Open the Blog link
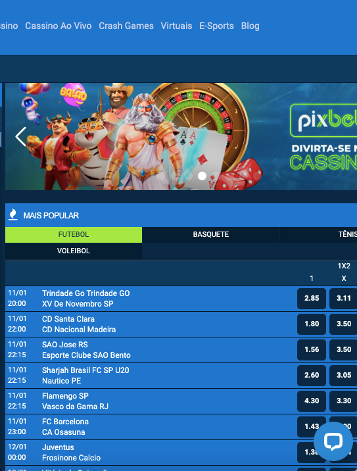Image resolution: width=357 pixels, height=471 pixels. pyautogui.click(x=250, y=26)
